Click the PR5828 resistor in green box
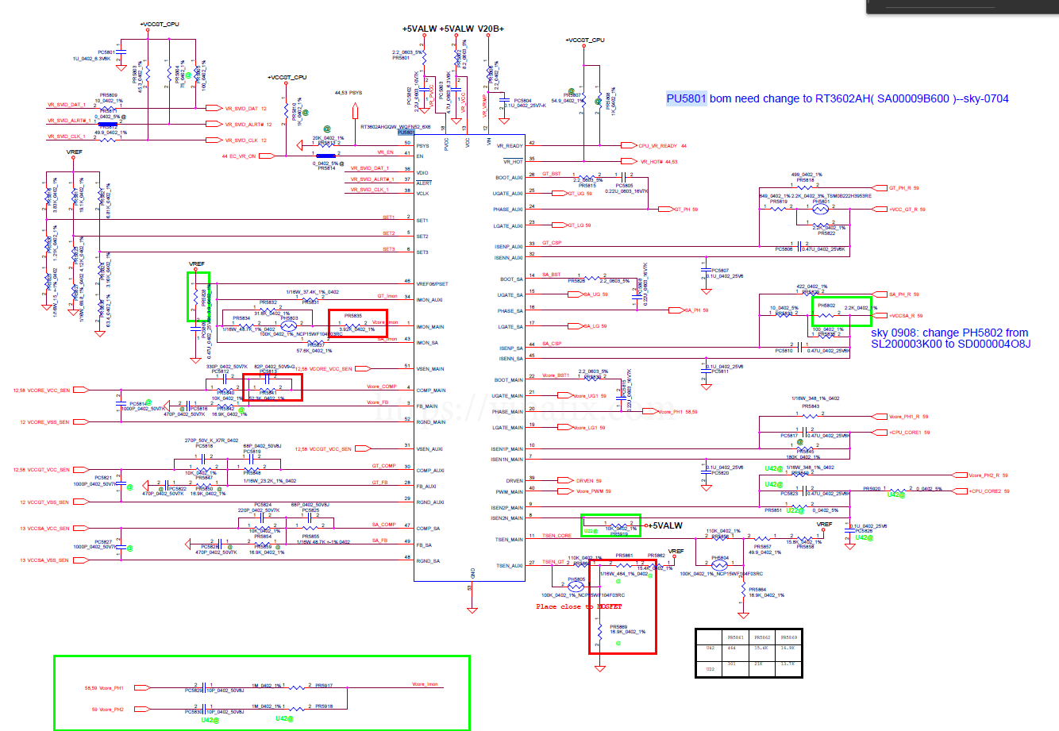This screenshot has height=731, width=1059. 195,297
